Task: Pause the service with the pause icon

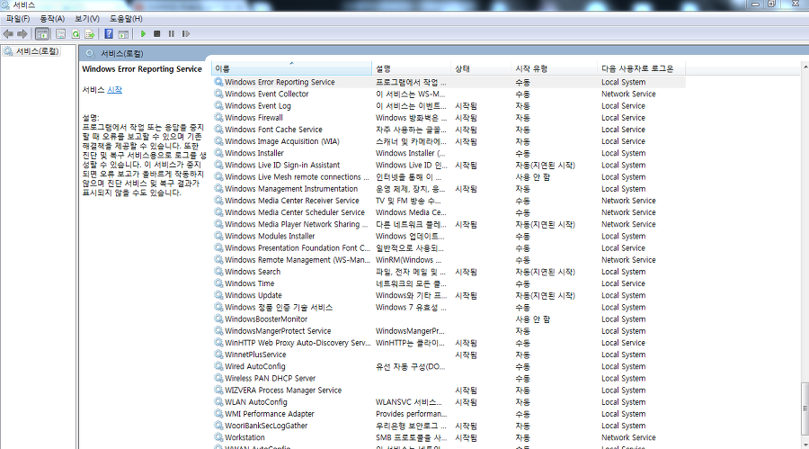Action: 172,34
